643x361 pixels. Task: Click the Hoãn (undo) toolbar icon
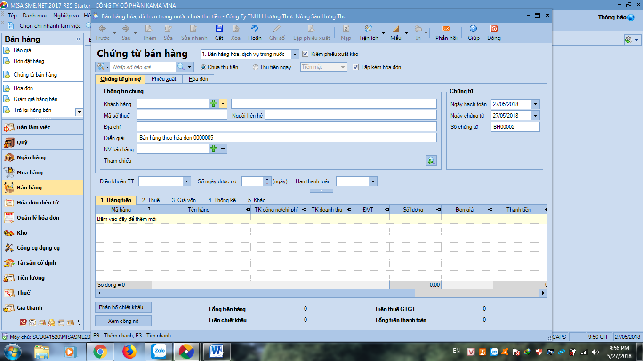point(255,29)
